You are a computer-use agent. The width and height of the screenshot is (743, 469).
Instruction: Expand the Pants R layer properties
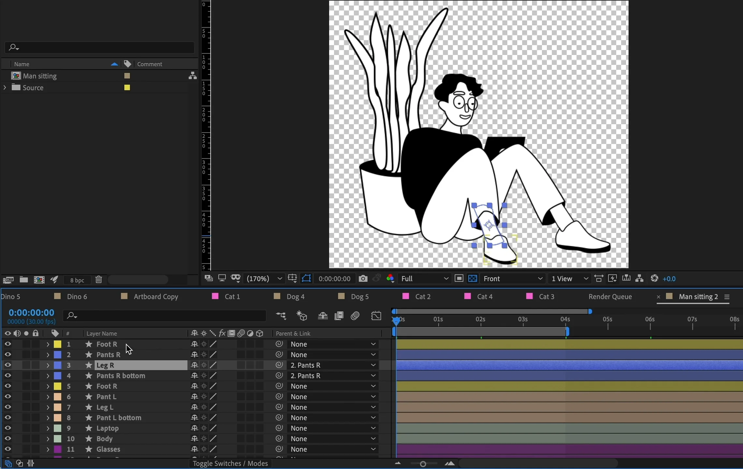pyautogui.click(x=48, y=355)
